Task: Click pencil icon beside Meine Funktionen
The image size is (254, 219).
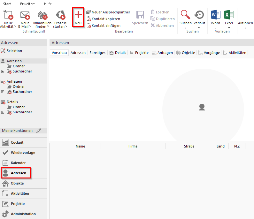Action: pos(39,131)
